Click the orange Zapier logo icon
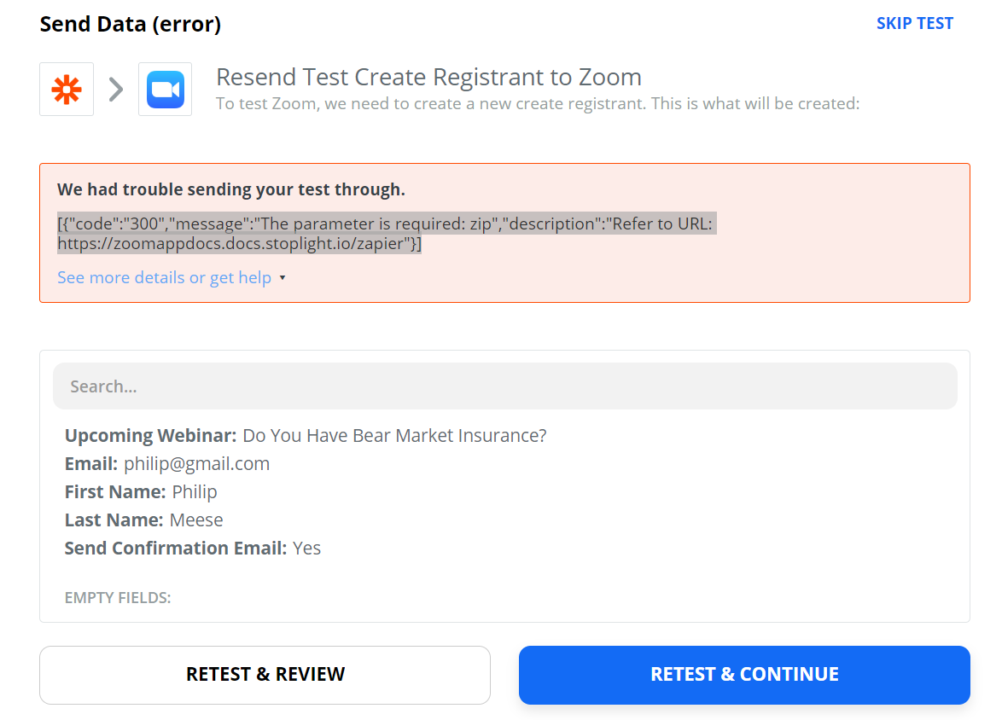Viewport: 1002px width, 720px height. tap(67, 90)
